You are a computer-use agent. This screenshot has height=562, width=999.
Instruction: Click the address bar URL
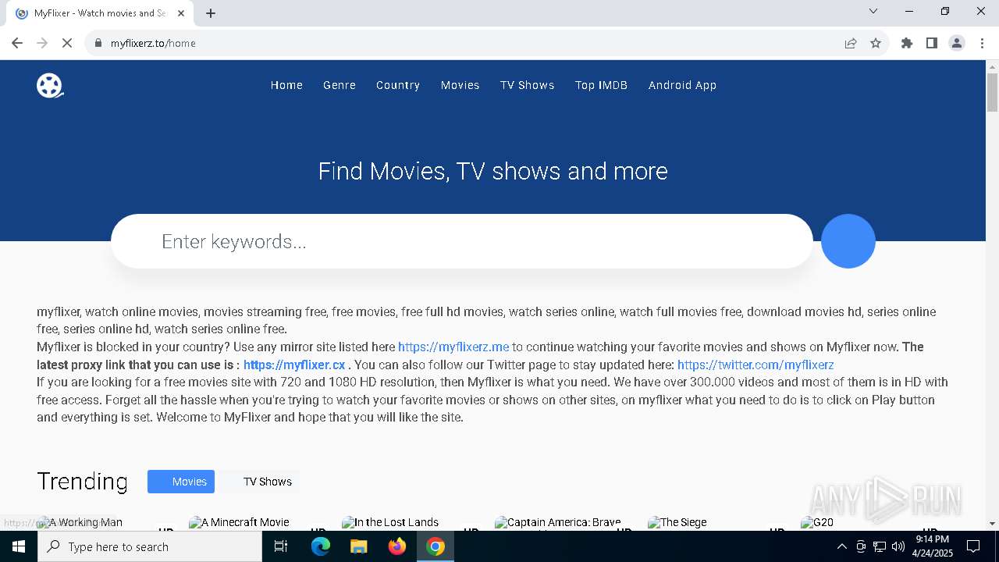(153, 43)
